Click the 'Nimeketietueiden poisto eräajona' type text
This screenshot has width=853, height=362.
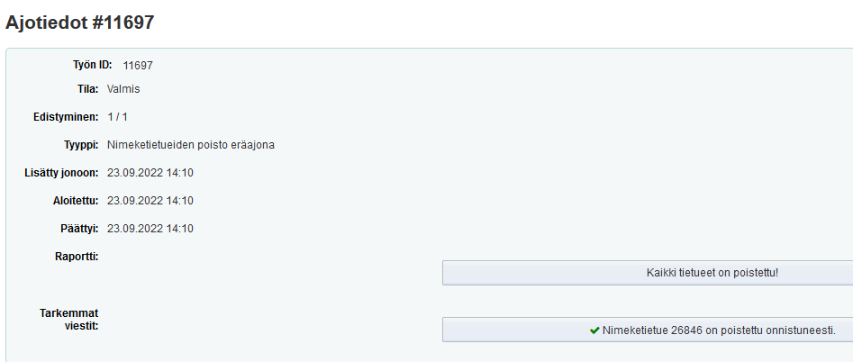(191, 145)
